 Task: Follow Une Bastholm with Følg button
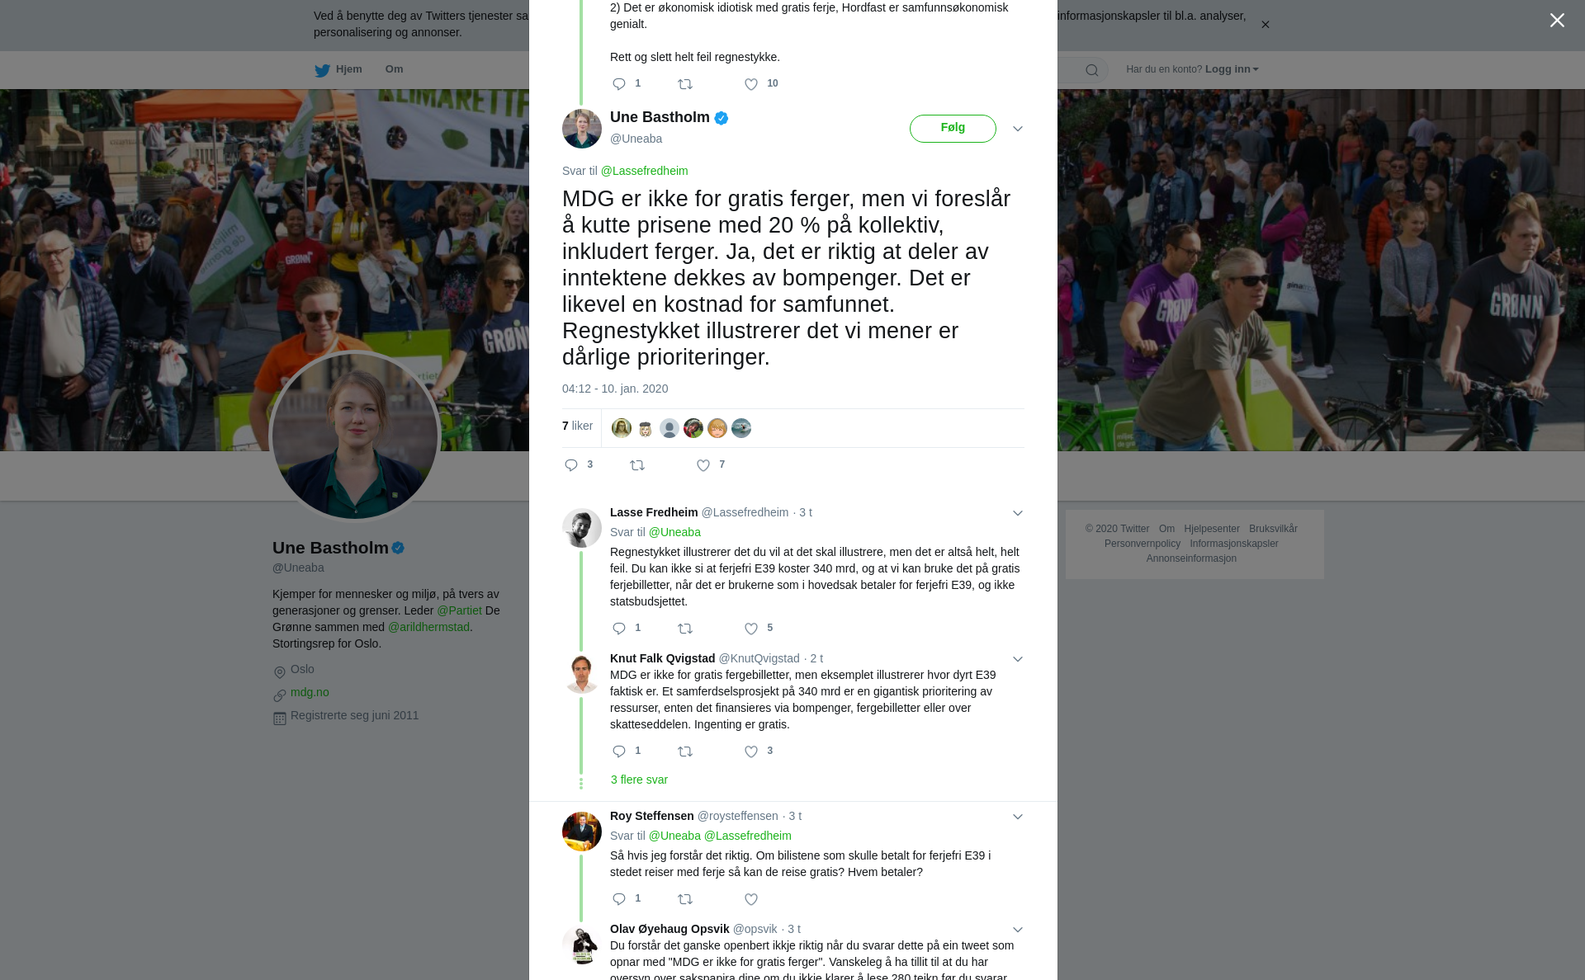[x=953, y=128]
